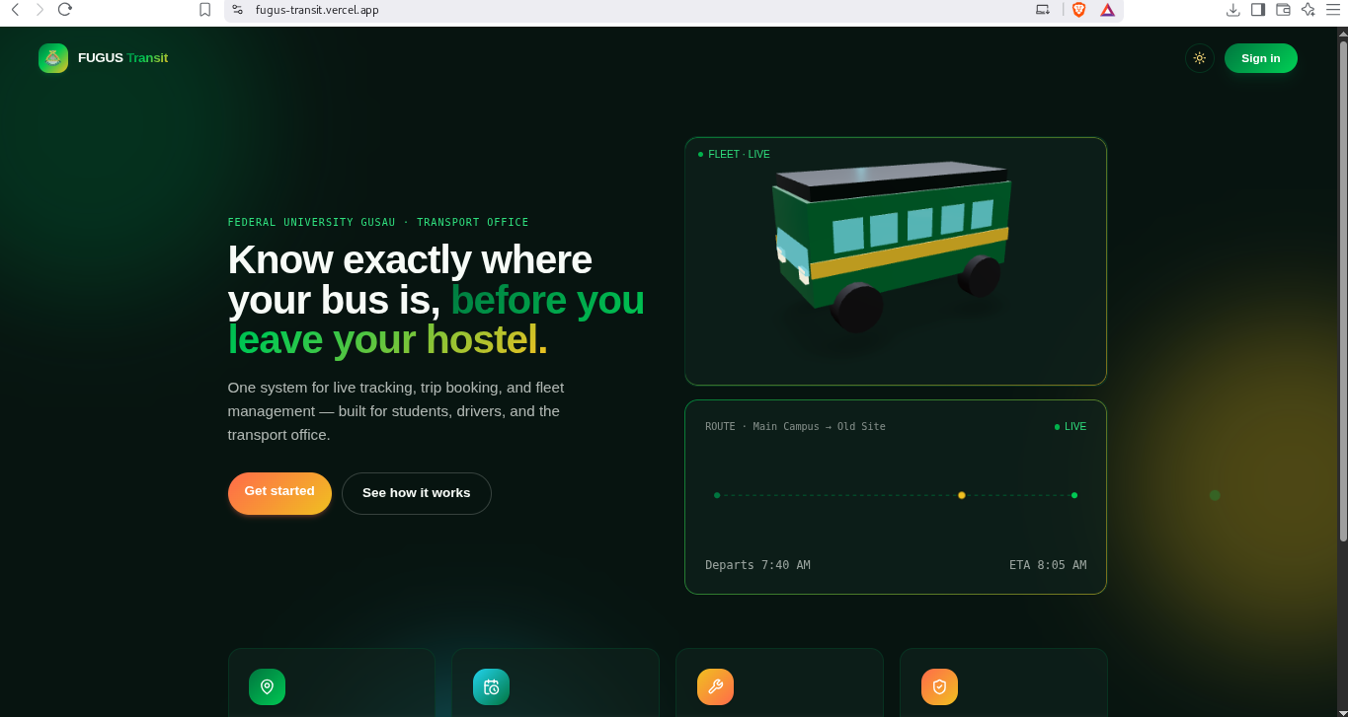Open the browser downloads icon
The image size is (1348, 717).
pyautogui.click(x=1232, y=10)
